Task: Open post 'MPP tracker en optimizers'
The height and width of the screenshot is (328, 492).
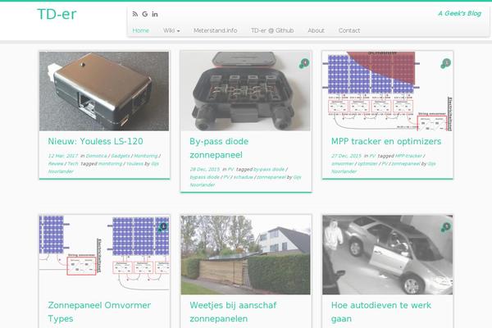Action: tap(386, 142)
